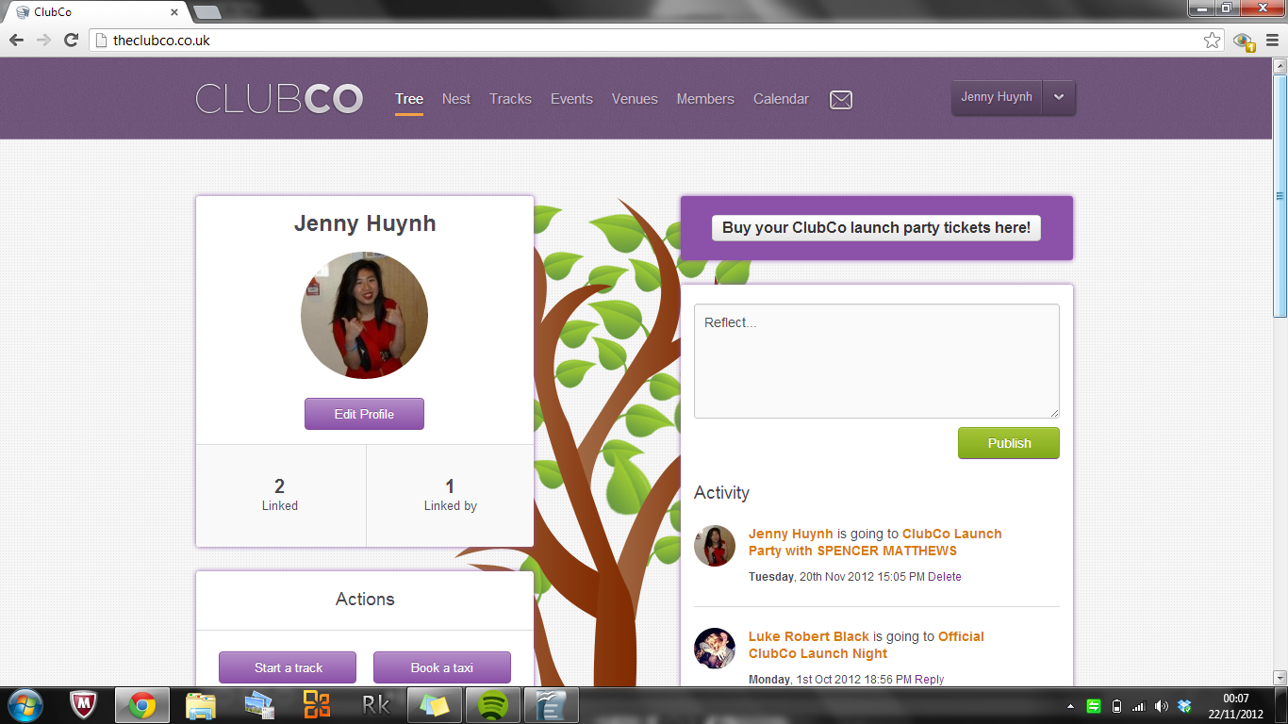Screen dimensions: 1288x724
Task: Click the page vertical scrollbar thumb
Action: [x=1280, y=196]
